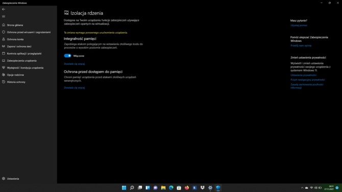Select Opcje rodzinne in sidebar
The height and width of the screenshot is (192, 342).
(x=15, y=75)
